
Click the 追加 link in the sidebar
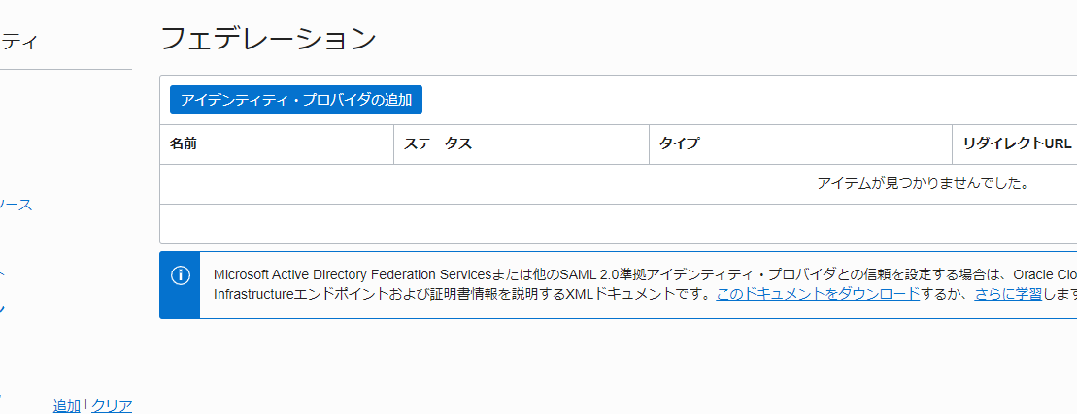point(67,406)
